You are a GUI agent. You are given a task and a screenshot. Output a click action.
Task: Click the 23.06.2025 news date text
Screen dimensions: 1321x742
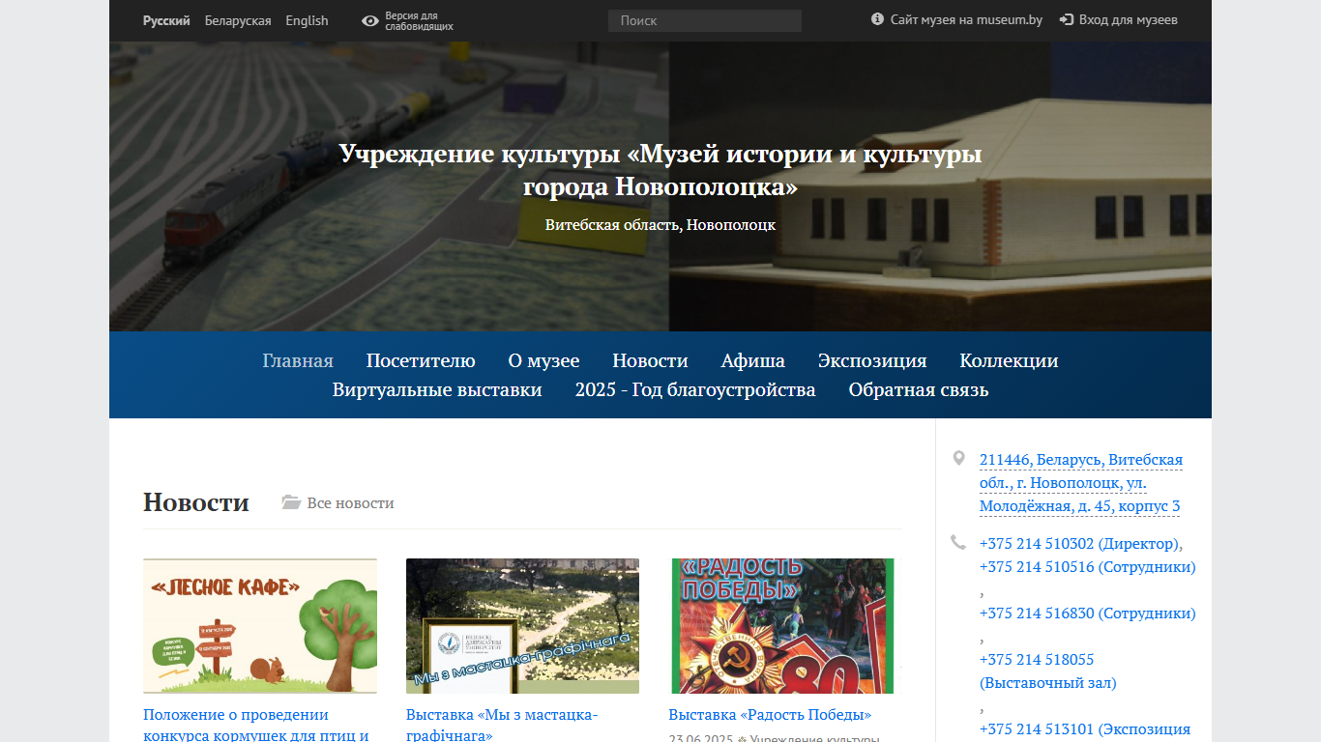701,739
